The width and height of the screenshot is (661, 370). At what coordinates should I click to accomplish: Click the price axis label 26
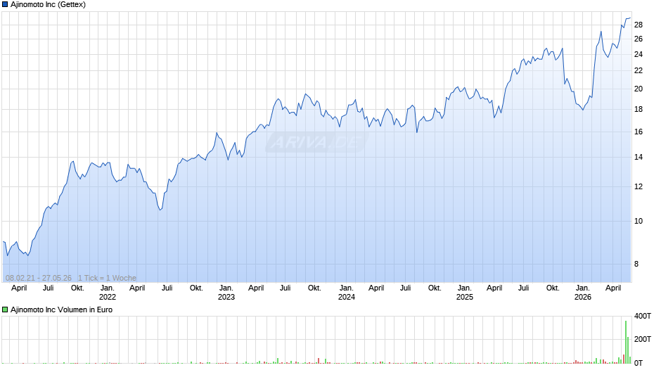click(x=638, y=39)
